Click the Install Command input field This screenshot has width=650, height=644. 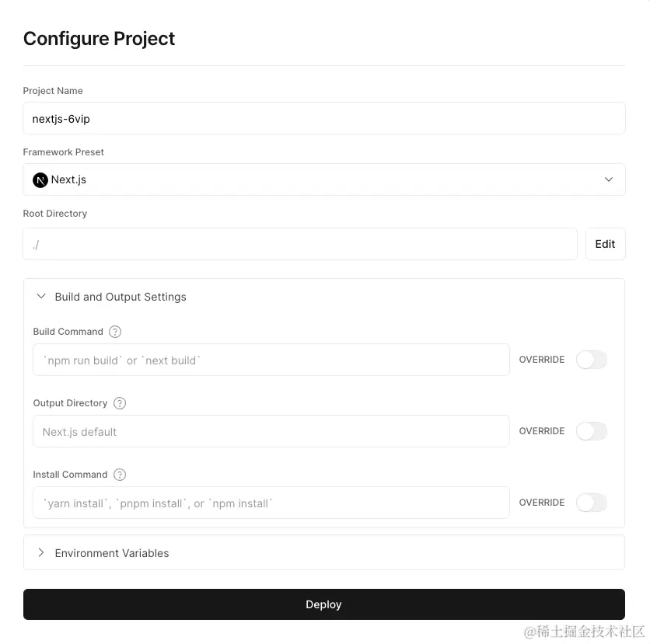point(271,503)
